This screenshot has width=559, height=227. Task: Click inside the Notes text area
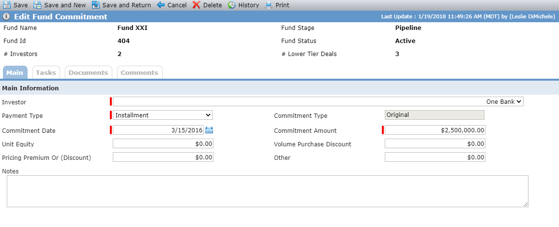click(x=267, y=191)
